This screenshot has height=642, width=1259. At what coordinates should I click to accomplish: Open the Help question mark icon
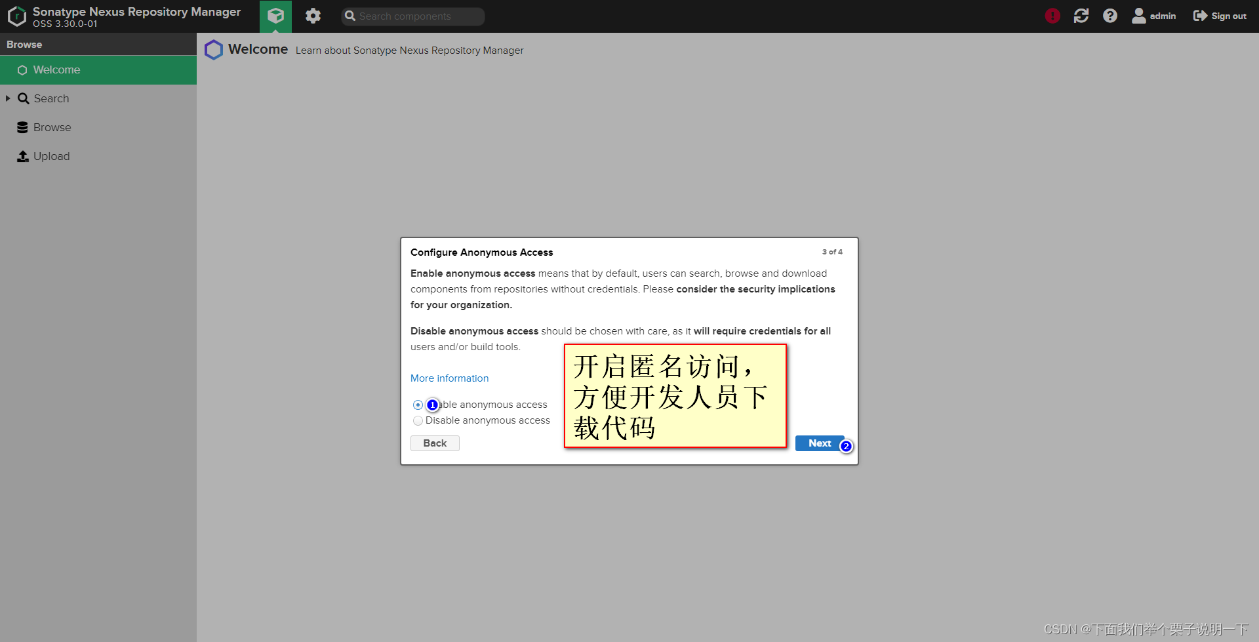[x=1109, y=16]
